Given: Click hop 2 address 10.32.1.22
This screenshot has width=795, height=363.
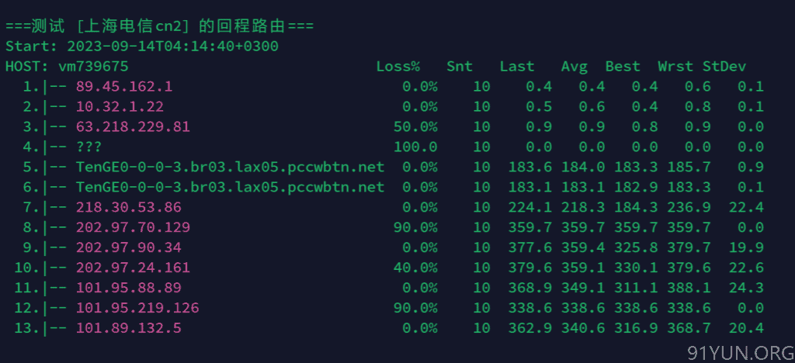Looking at the screenshot, I should click(120, 107).
